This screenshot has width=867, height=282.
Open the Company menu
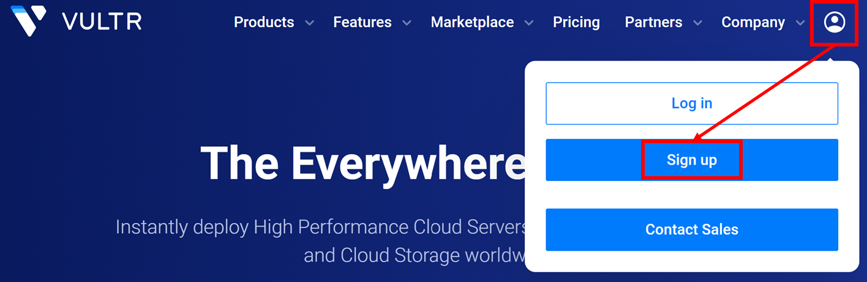(753, 23)
